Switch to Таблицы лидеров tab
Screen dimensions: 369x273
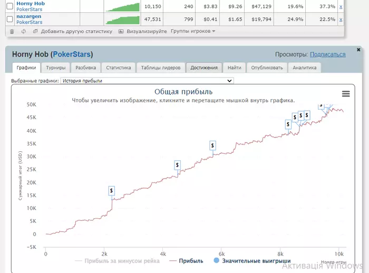(x=161, y=67)
